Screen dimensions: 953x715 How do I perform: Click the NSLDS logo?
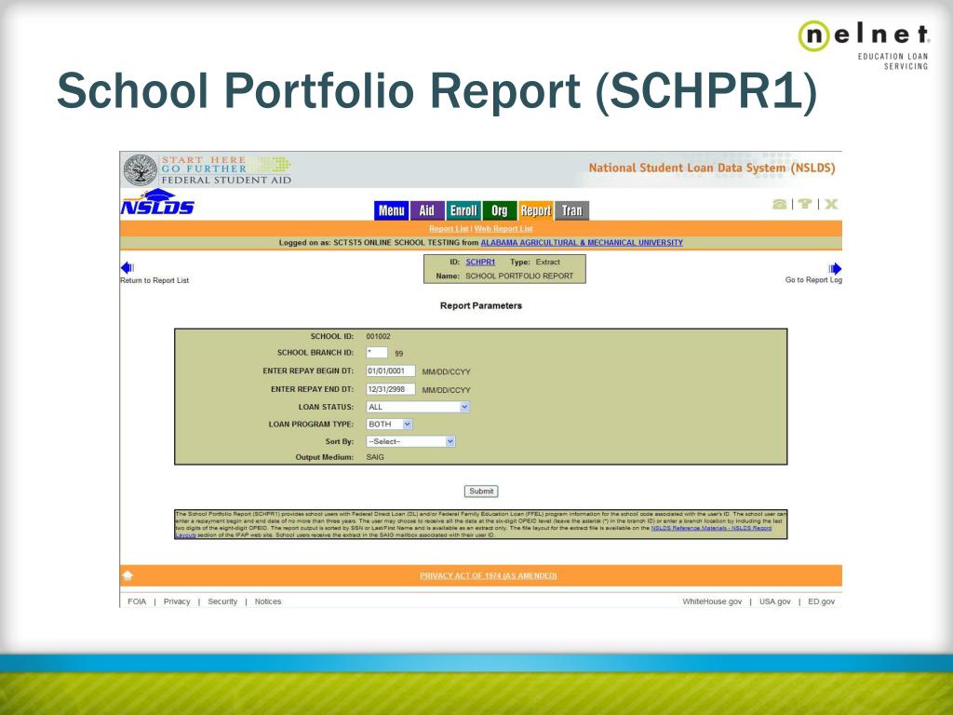[x=157, y=202]
